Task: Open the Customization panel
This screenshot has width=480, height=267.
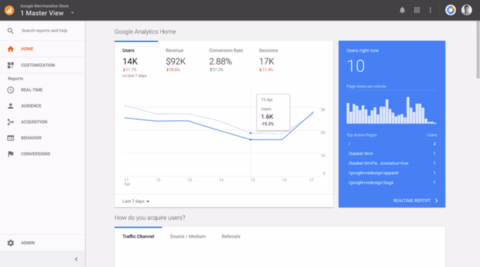Action: click(37, 65)
